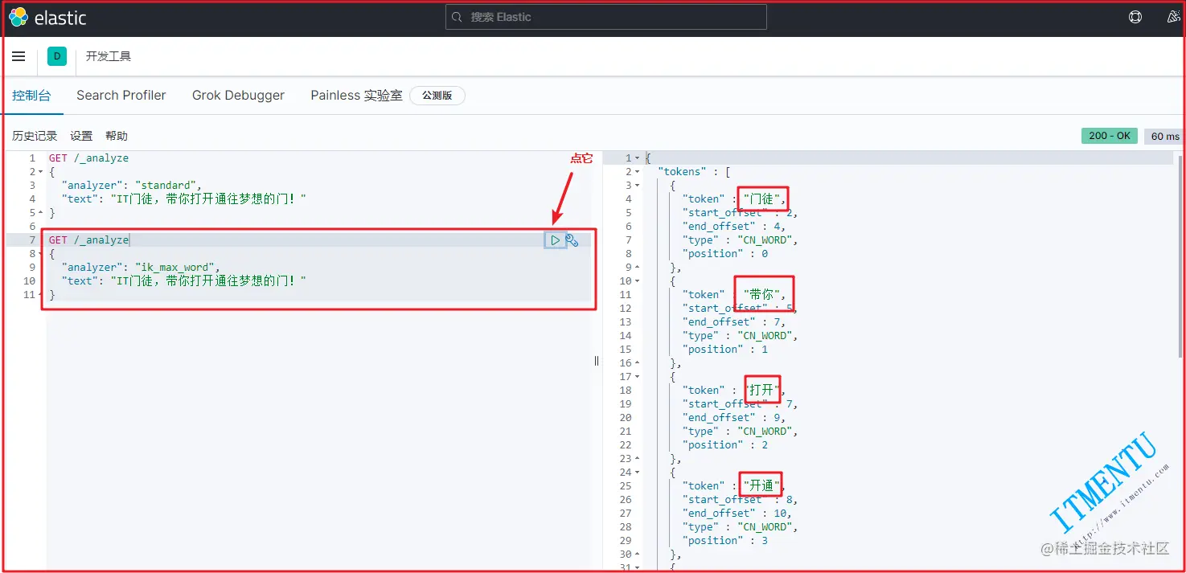
Task: Click the output pane vertical scrollbar
Action: point(1180,256)
